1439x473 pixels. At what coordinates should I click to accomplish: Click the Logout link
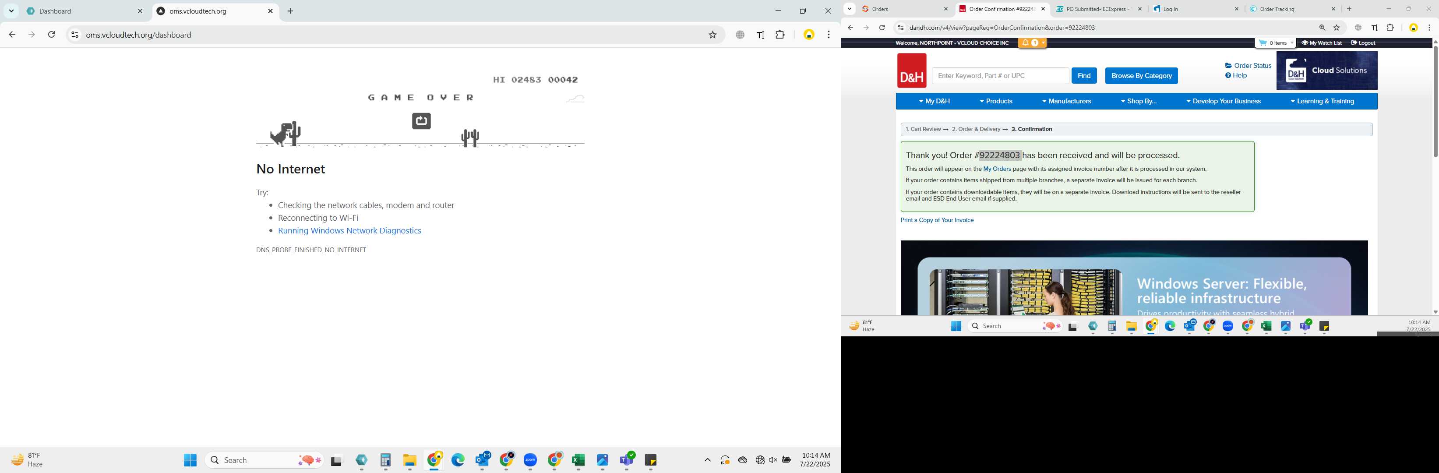click(1363, 42)
